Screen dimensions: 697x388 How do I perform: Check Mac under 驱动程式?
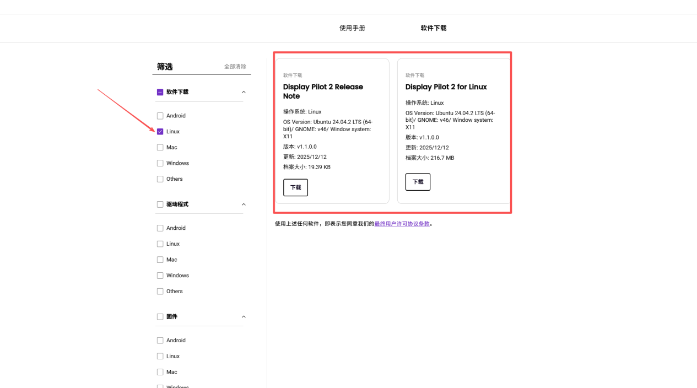160,260
